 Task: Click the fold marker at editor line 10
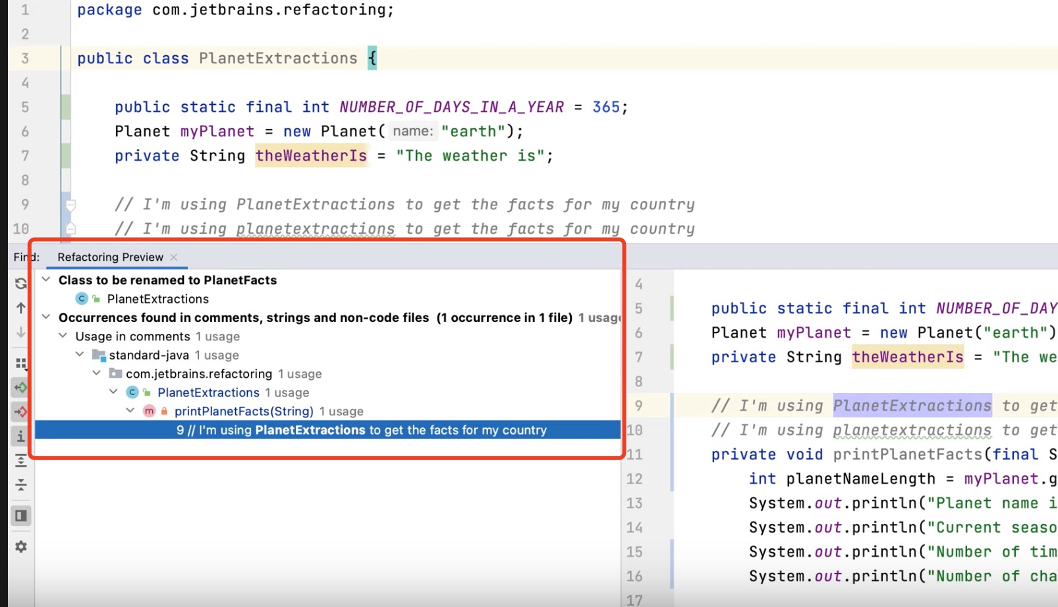(70, 228)
